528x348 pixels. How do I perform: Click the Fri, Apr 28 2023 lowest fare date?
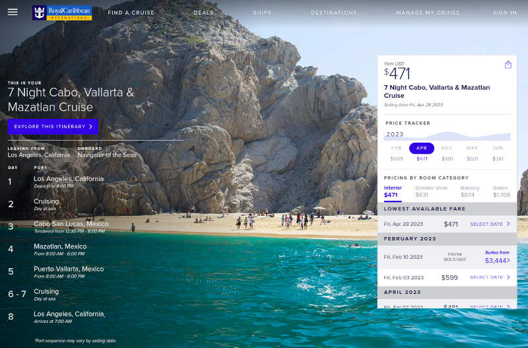403,224
